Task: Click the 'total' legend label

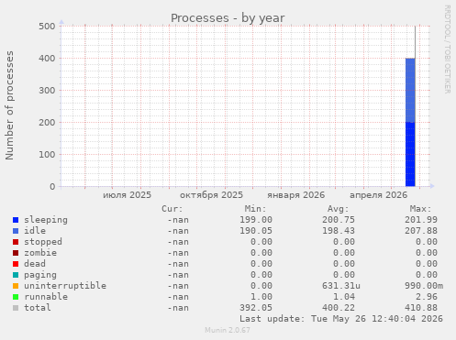Action: click(38, 308)
